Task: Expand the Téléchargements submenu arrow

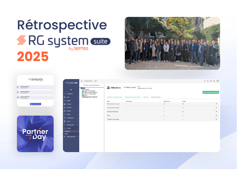Action: click(78, 137)
